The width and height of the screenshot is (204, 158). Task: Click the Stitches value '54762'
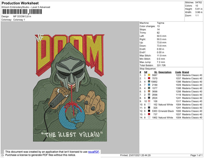tap(199, 2)
